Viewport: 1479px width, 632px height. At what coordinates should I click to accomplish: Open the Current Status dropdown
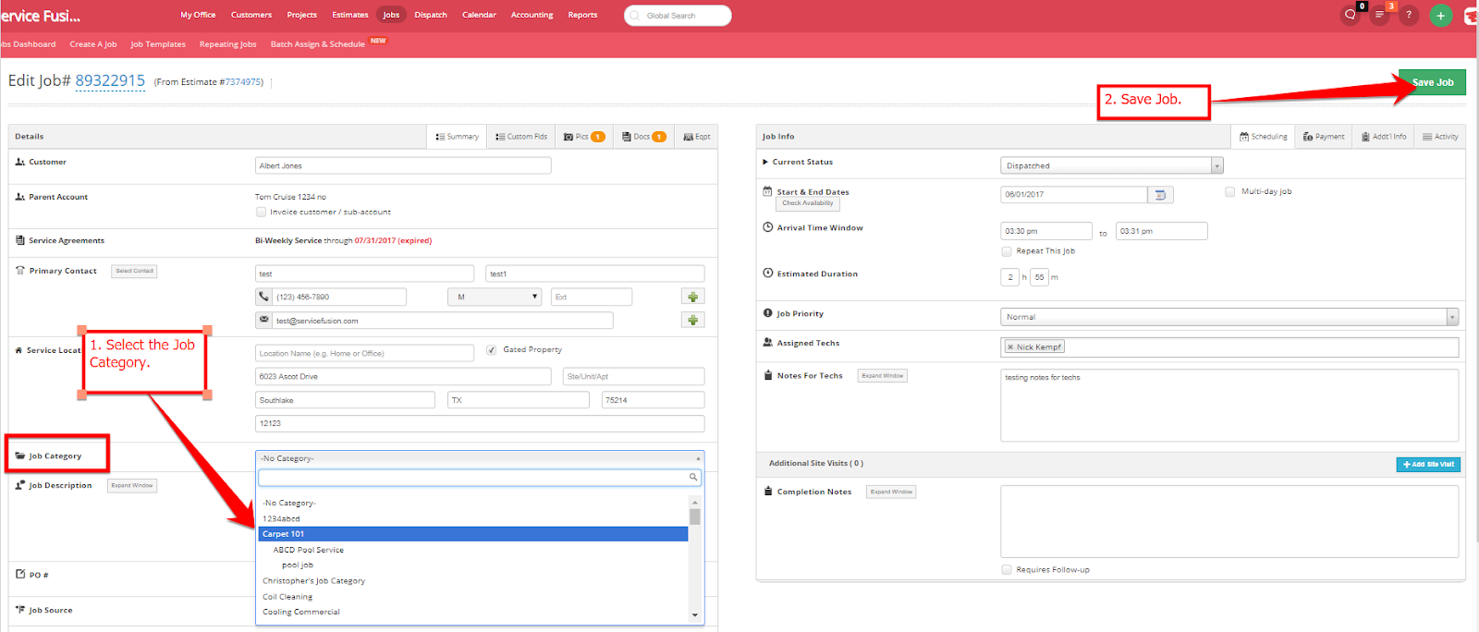coord(1112,166)
